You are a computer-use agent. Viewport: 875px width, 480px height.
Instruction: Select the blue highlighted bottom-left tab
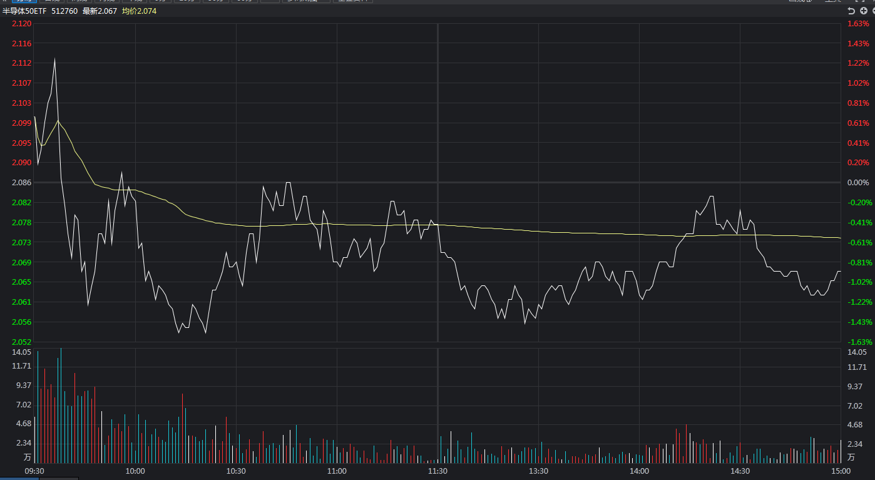[x=19, y=478]
